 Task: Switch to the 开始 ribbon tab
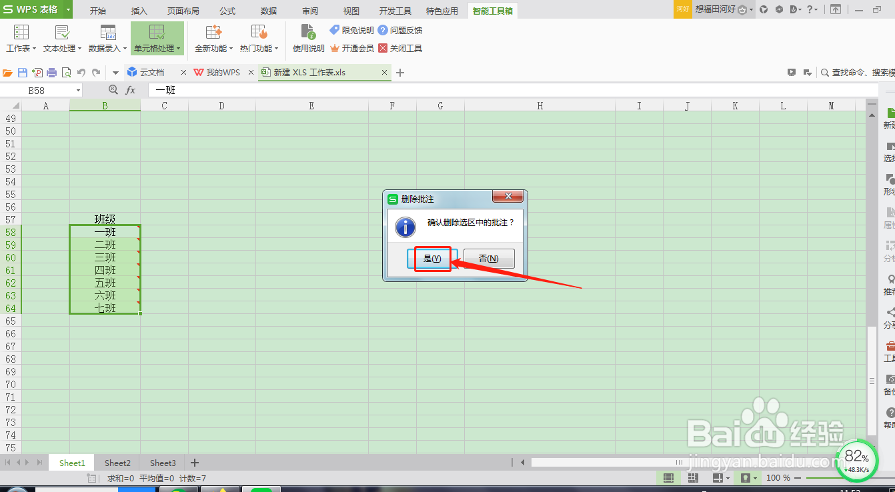(97, 11)
